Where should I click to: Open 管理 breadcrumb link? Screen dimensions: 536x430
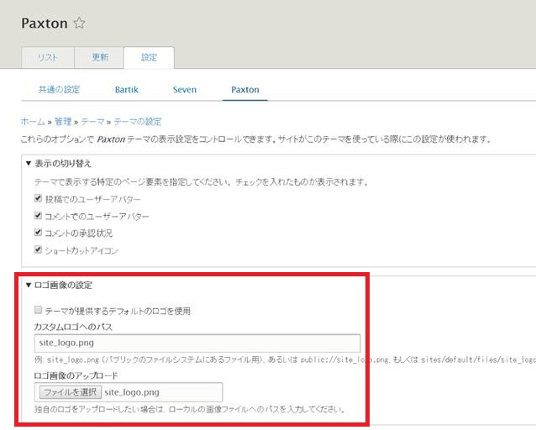coord(63,122)
